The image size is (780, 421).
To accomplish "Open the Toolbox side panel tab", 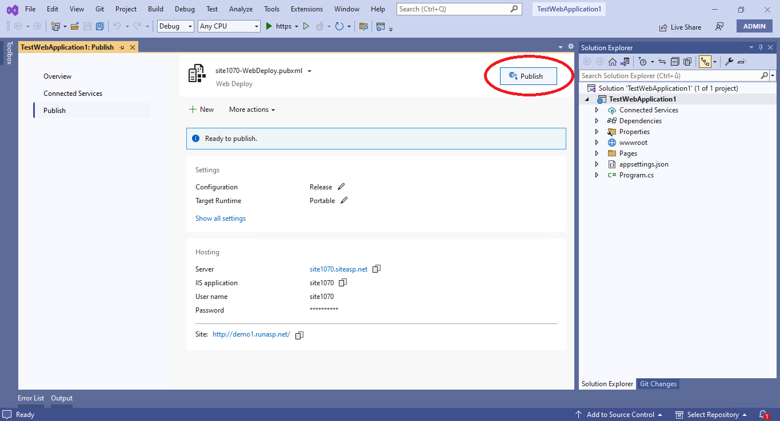I will [x=9, y=52].
